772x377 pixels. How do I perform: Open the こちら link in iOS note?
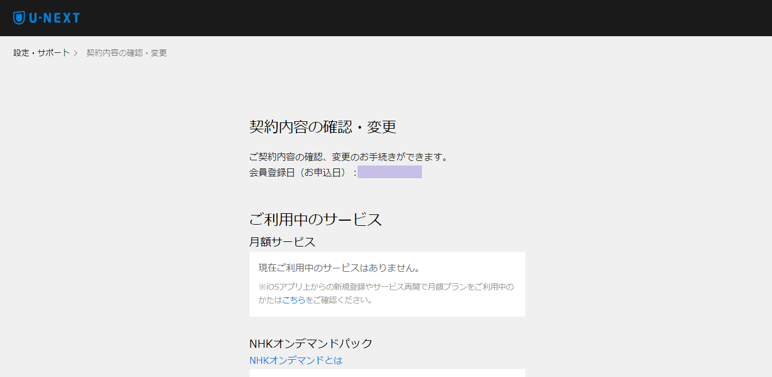[293, 299]
